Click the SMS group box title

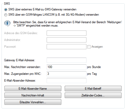point(7,4)
